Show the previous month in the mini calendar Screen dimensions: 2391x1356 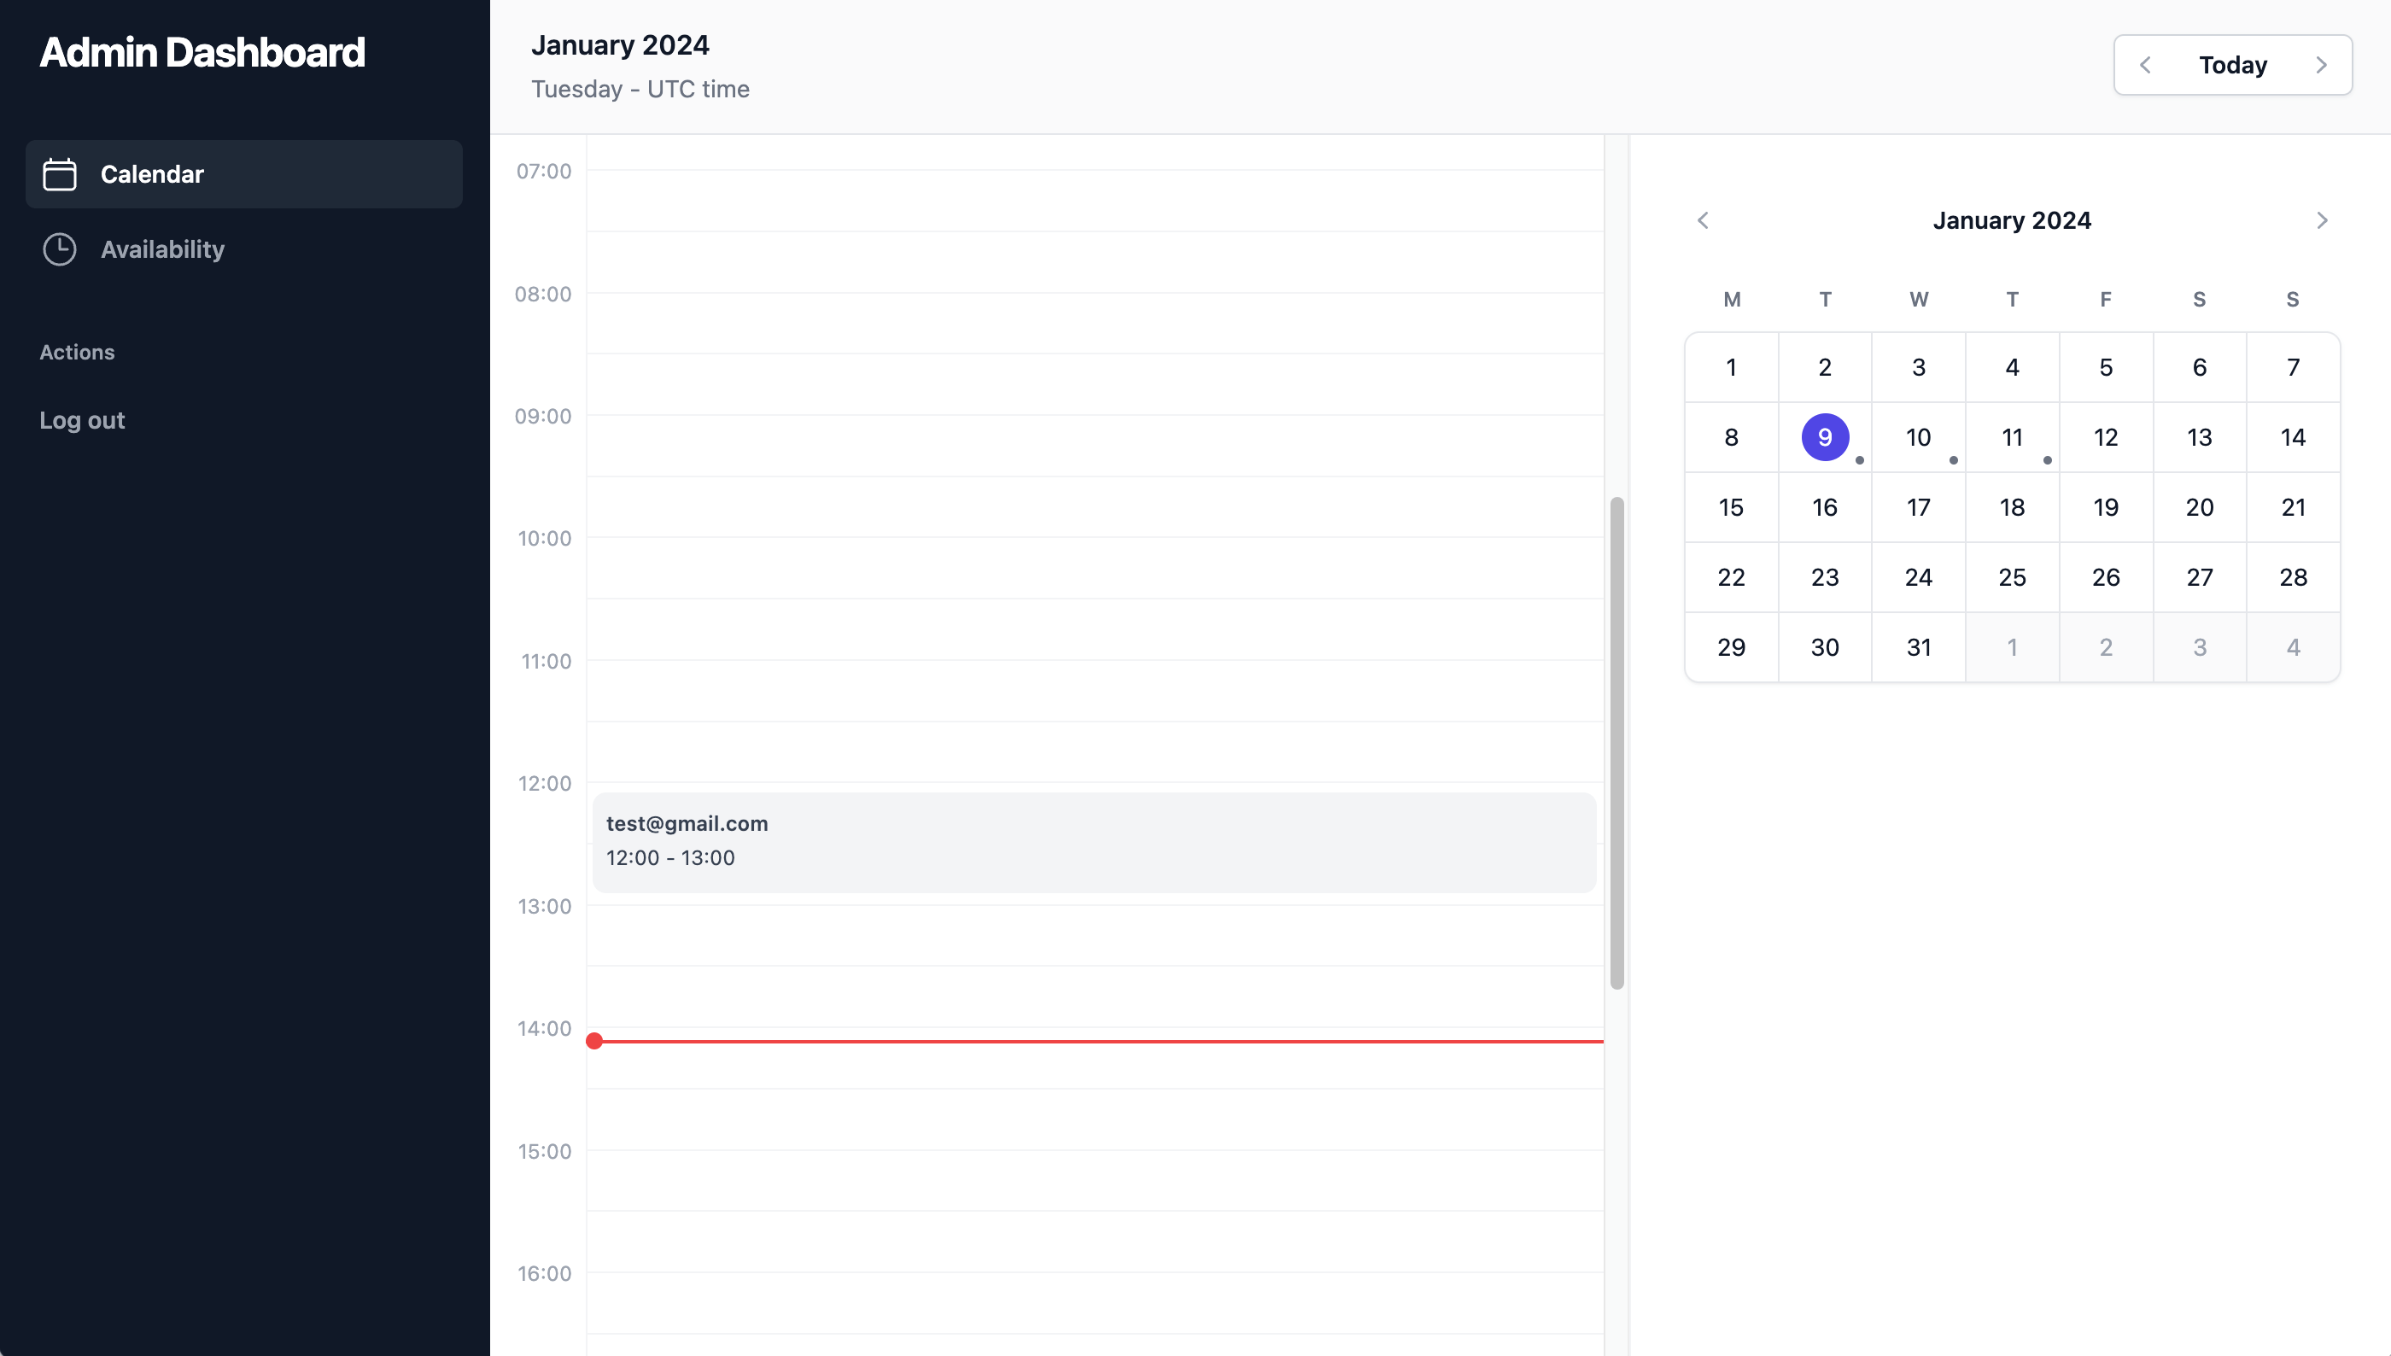1703,220
